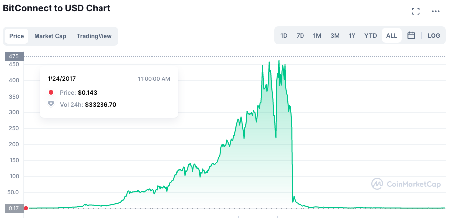Select the 7D time range
The height and width of the screenshot is (218, 455).
click(300, 36)
